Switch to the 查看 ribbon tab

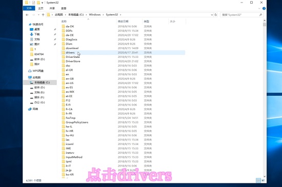[64, 8]
